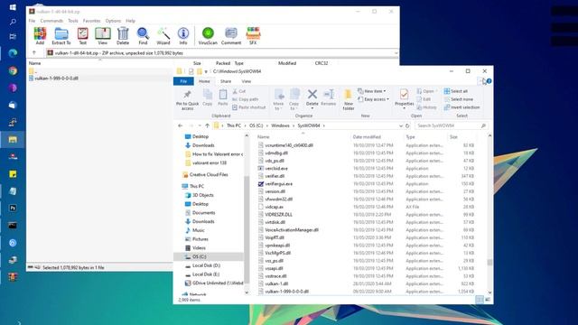The height and width of the screenshot is (325, 578).
Task: Open Photoshop from the taskbar
Action: 13,209
